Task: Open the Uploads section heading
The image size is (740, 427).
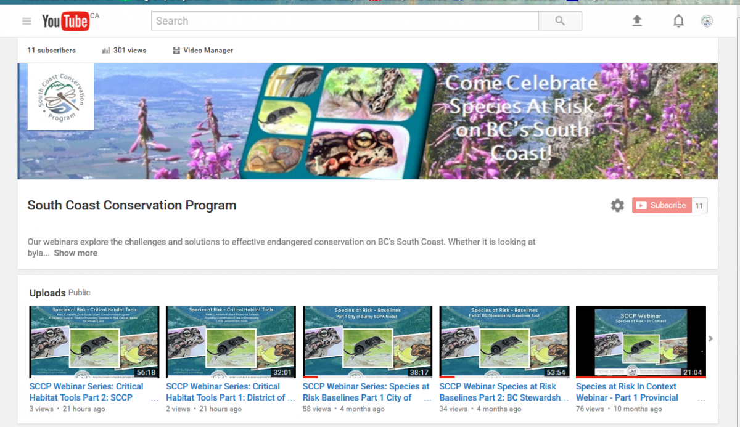Action: (47, 293)
